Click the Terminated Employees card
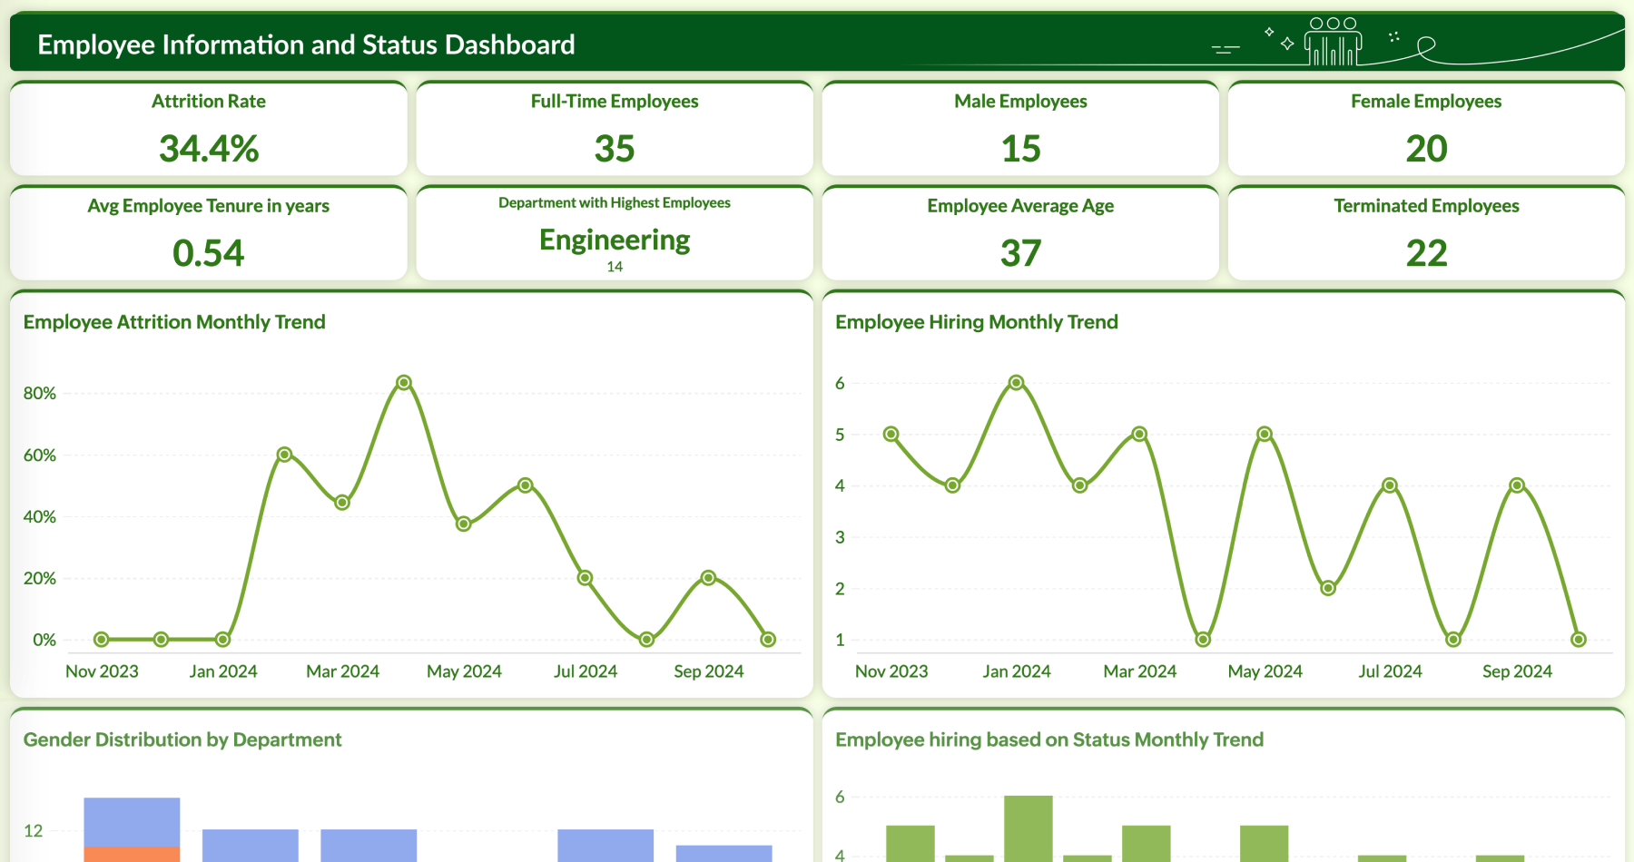This screenshot has height=862, width=1634. click(x=1426, y=233)
